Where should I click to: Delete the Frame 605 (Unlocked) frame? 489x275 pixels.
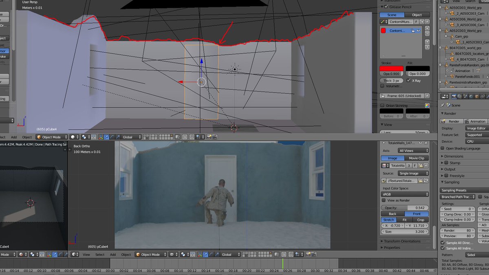[x=427, y=96]
